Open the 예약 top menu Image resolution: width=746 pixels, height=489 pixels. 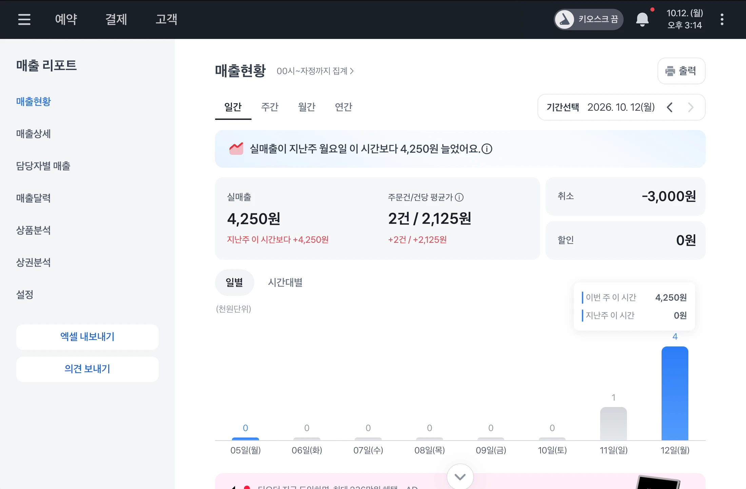coord(66,19)
